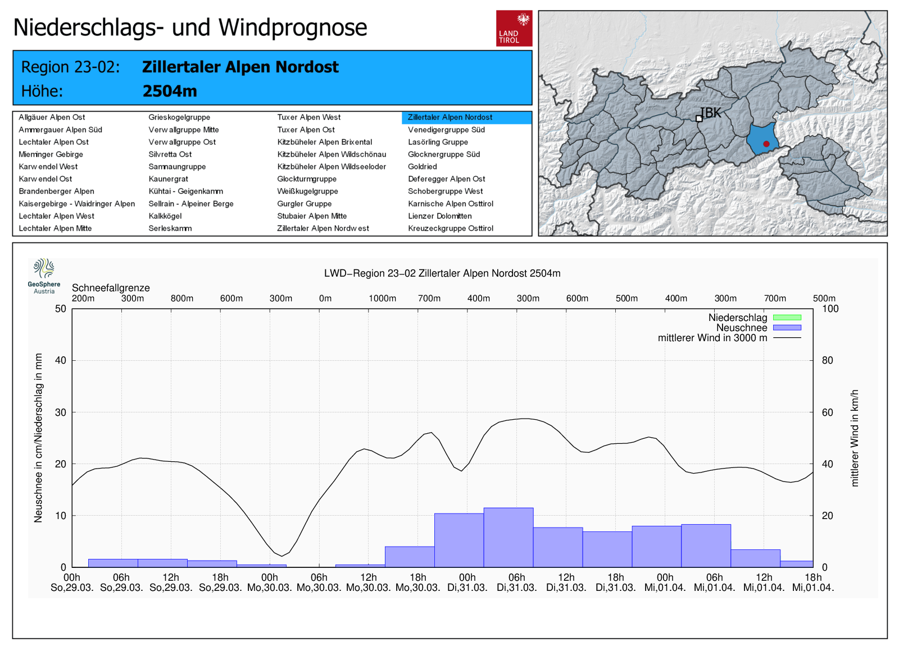Choose Kaisergebirge - Waidringer Alpen
899x647 pixels.
click(x=76, y=204)
